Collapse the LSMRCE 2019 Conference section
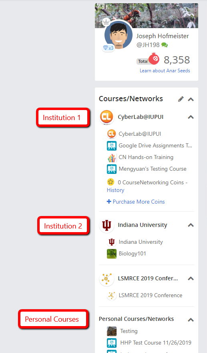207x353 pixels. pos(191,279)
